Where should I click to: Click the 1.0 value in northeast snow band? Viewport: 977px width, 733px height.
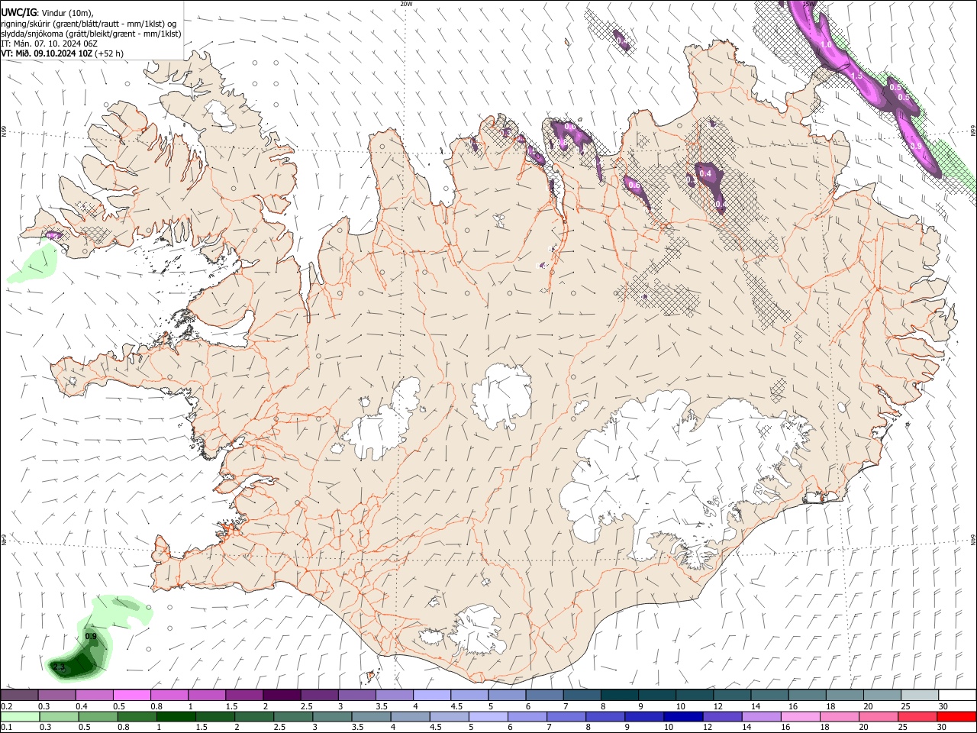(826, 45)
